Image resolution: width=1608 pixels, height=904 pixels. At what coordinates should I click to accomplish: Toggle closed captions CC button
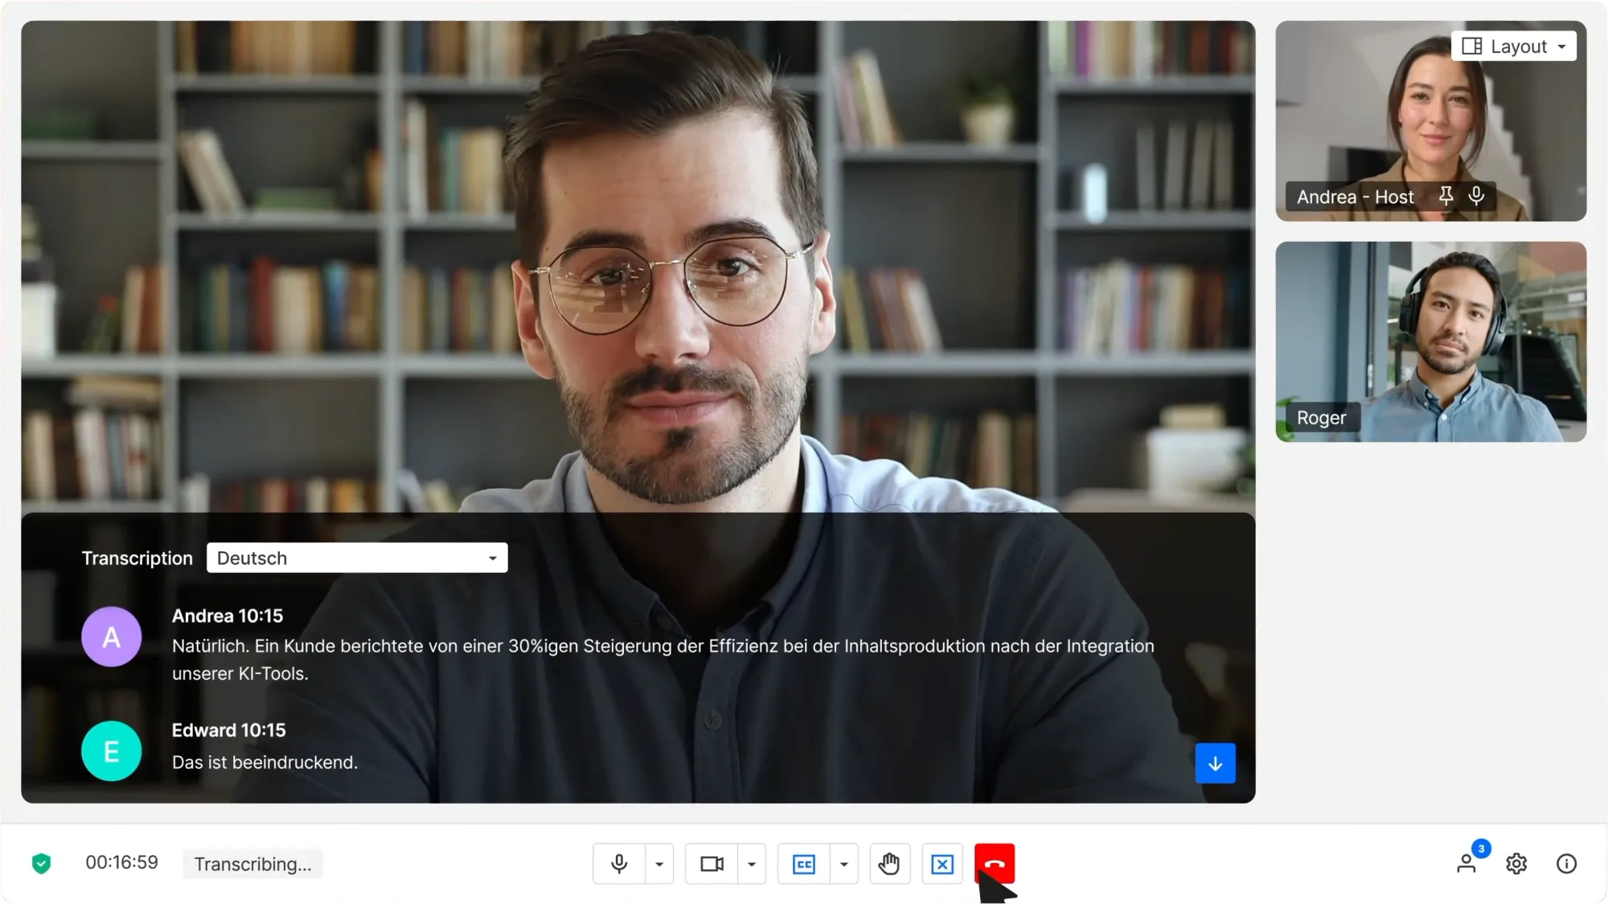point(804,864)
